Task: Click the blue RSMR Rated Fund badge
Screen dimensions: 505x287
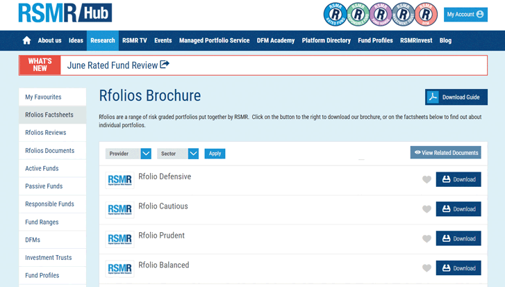Action: point(336,14)
